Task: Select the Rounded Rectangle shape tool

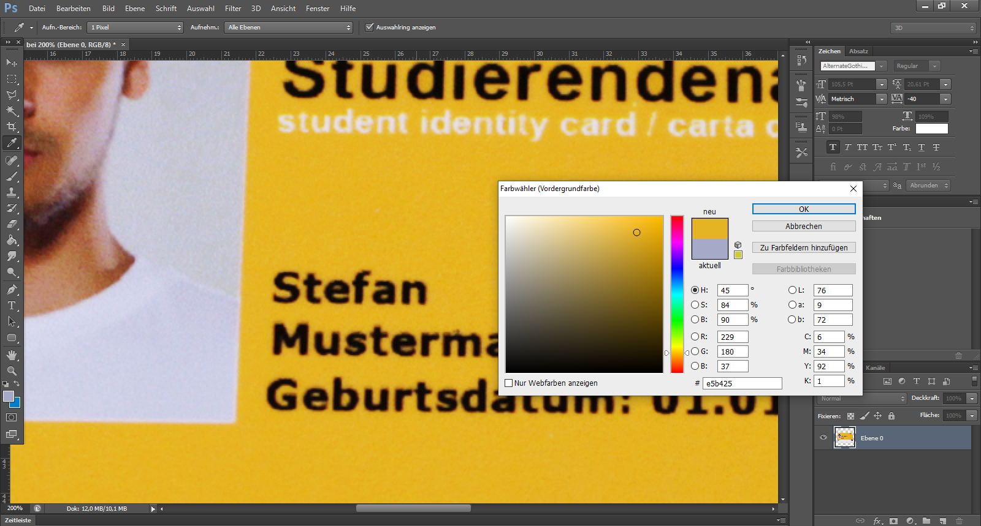Action: tap(12, 337)
